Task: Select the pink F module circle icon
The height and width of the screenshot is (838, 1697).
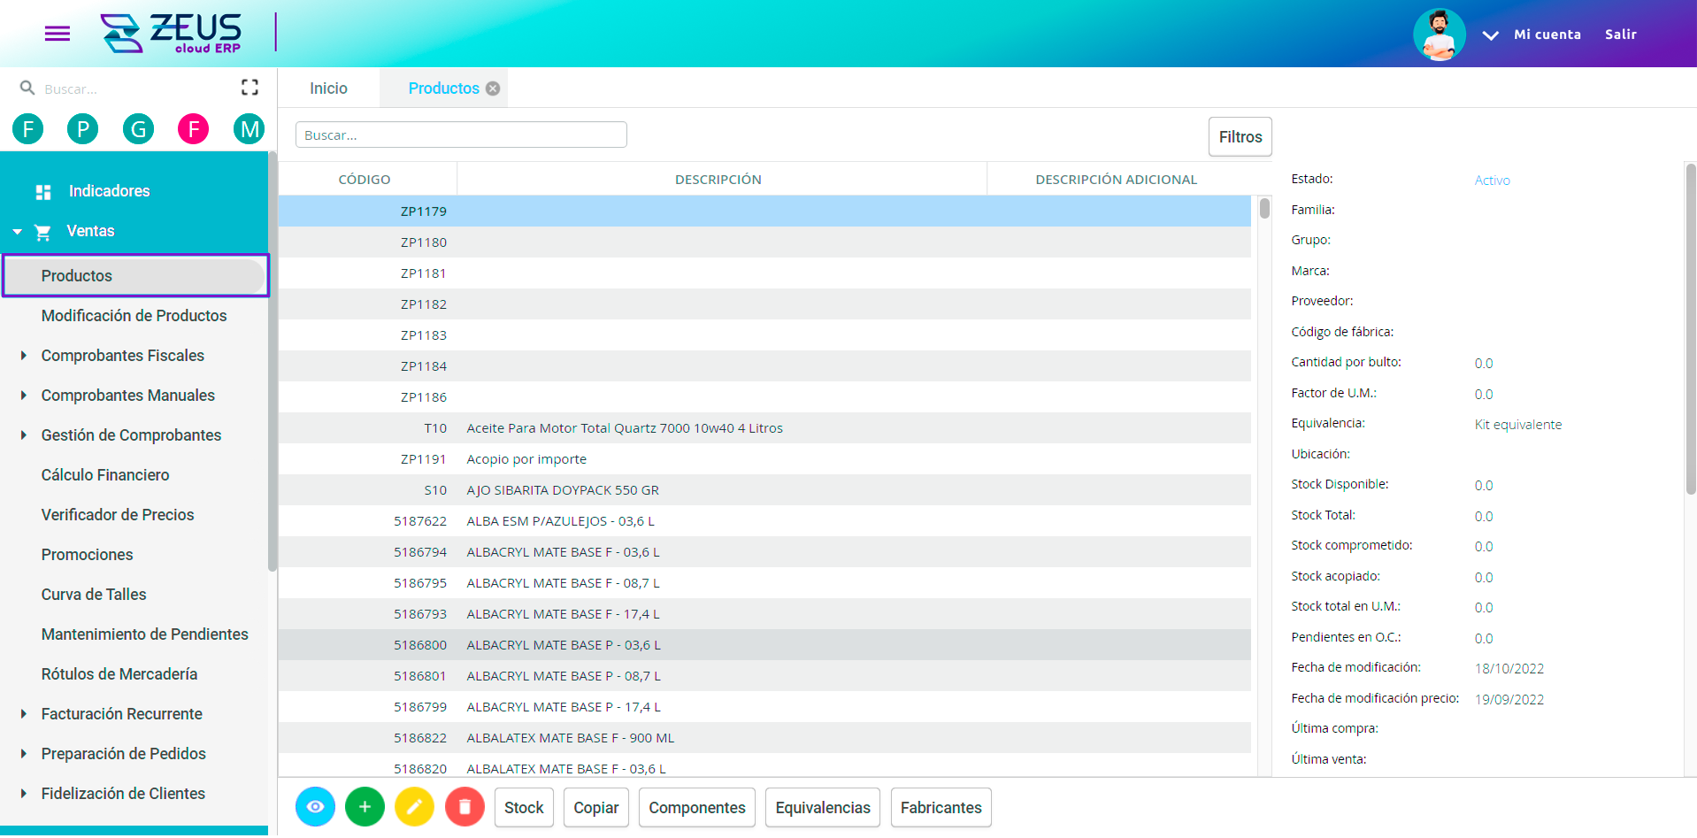Action: point(193,129)
